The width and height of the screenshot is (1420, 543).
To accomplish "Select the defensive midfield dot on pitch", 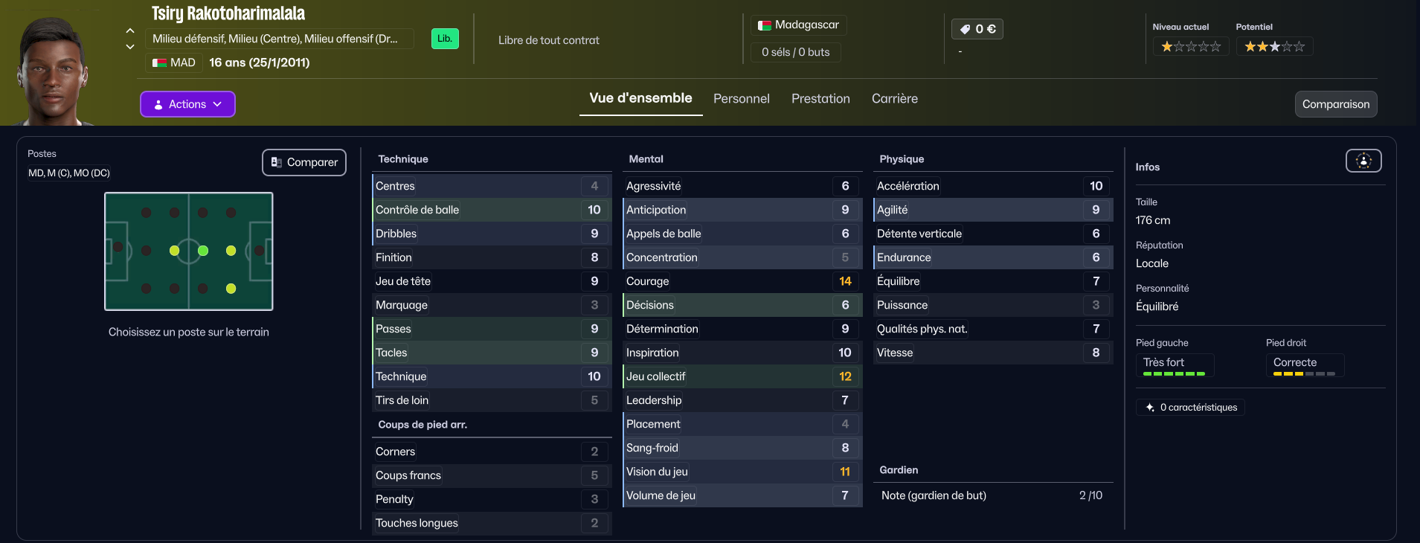I will coord(175,251).
